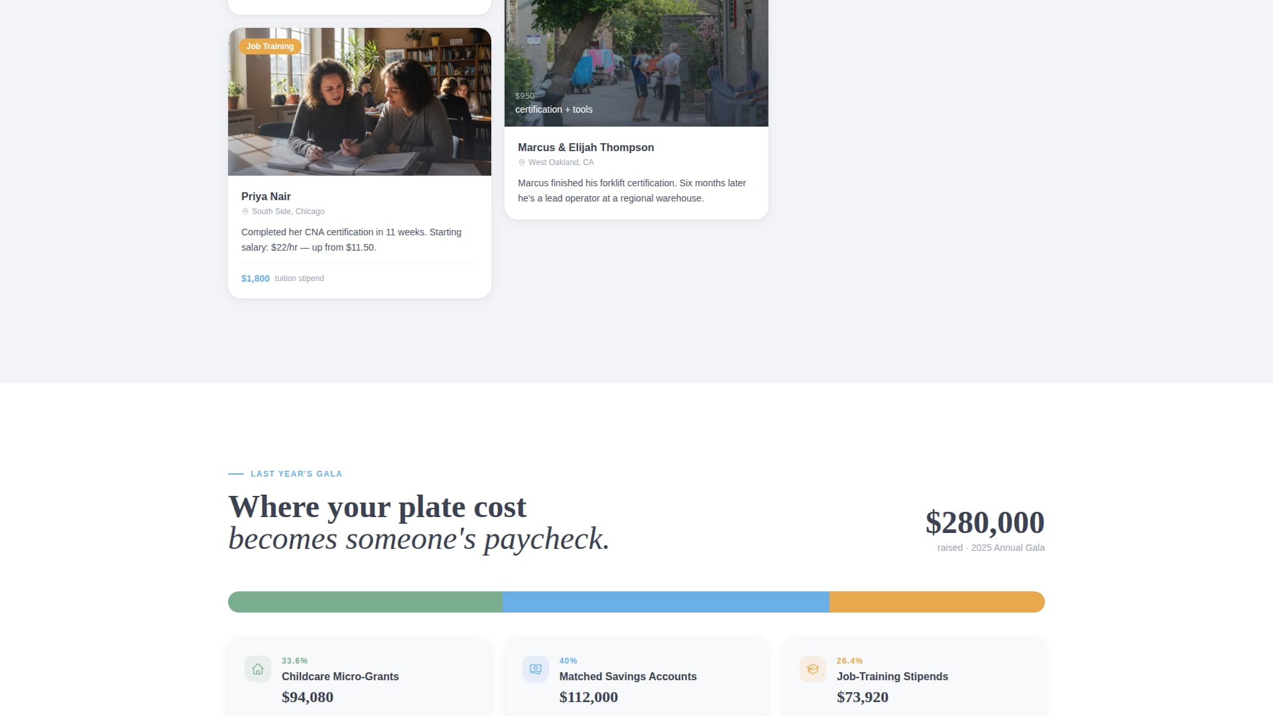1273x716 pixels.
Task: Click the dash icon before LAST YEAR'S GALA
Action: tap(235, 473)
